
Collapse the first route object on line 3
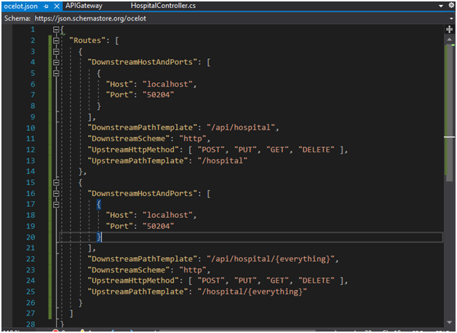56,52
